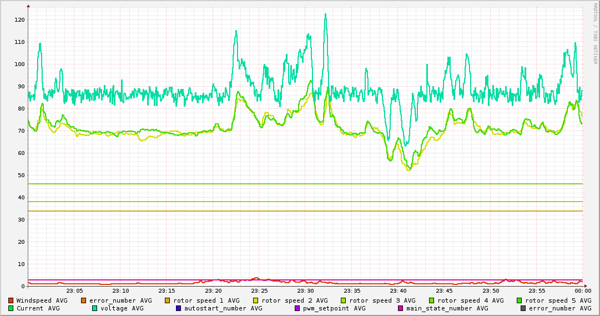
Task: Click the 23:05 time axis label
Action: coord(74,291)
